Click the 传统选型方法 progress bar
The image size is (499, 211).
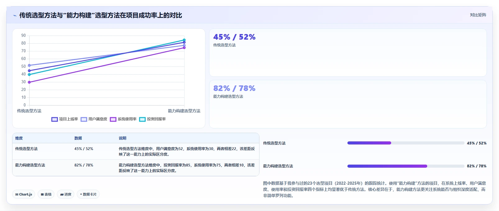[405, 143]
